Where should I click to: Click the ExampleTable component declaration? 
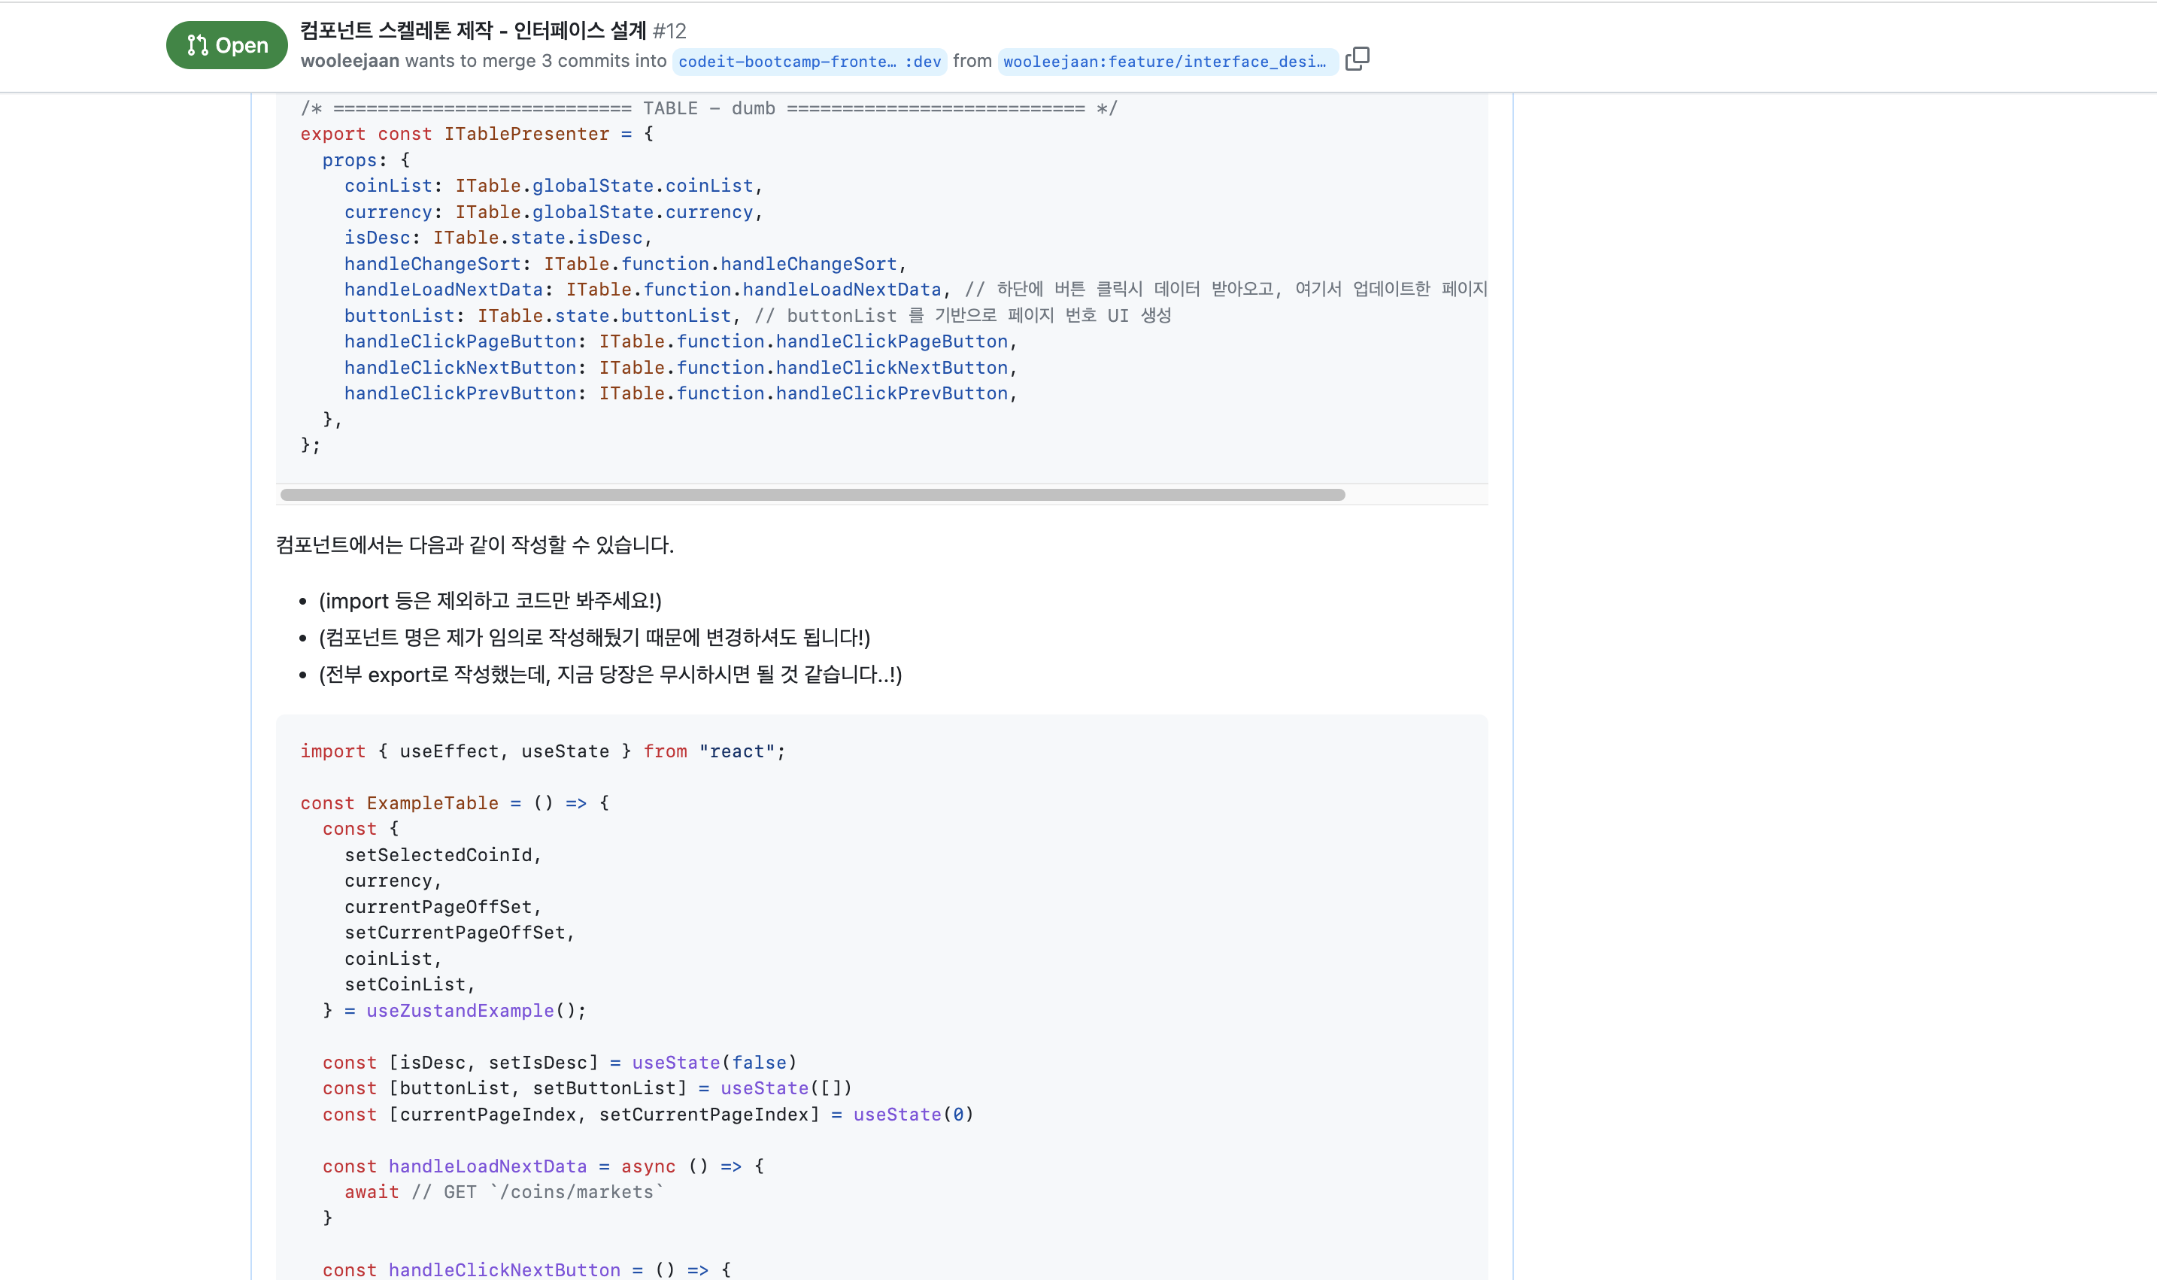pos(432,803)
